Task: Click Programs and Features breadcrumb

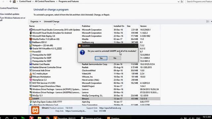Action: pos(69,1)
